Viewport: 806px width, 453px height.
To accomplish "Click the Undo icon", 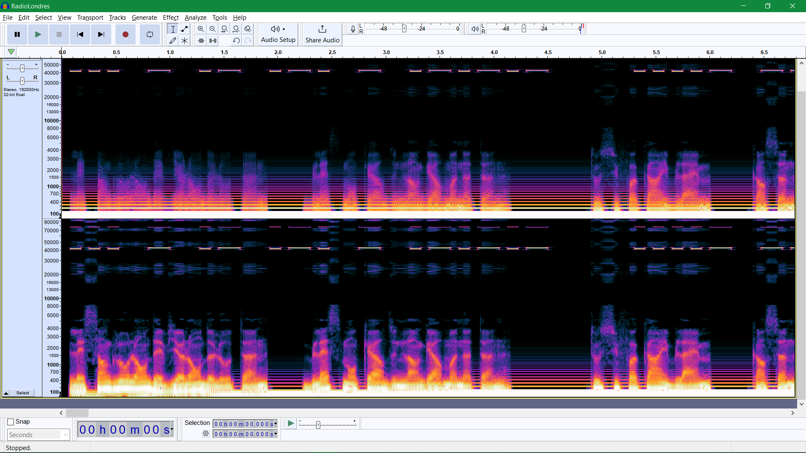I will click(236, 41).
